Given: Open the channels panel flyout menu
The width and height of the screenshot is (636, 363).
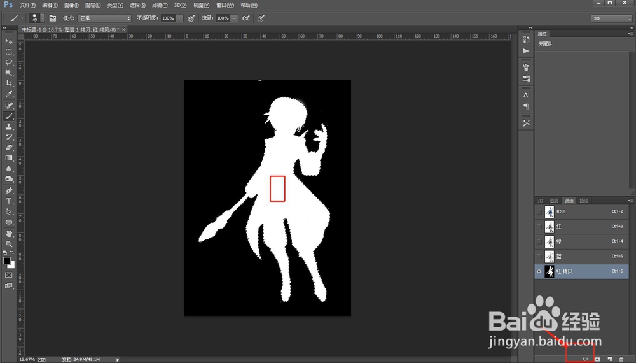Looking at the screenshot, I should (630, 201).
